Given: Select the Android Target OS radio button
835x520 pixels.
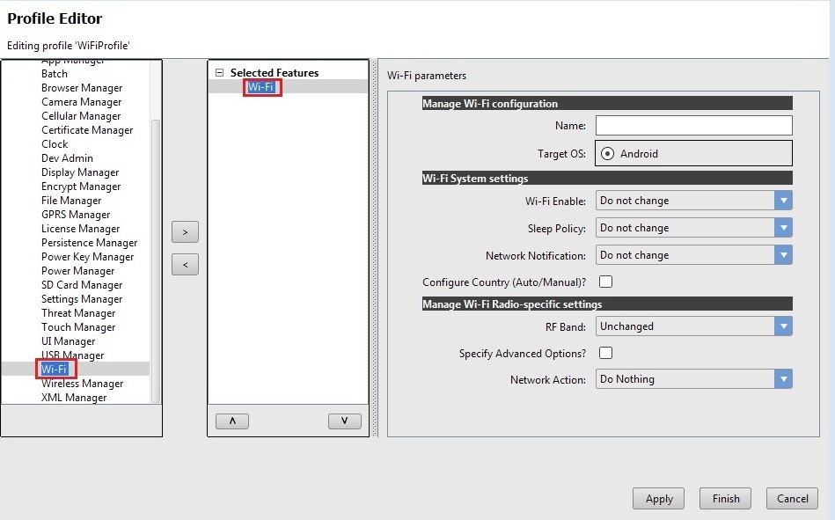Looking at the screenshot, I should pos(607,154).
